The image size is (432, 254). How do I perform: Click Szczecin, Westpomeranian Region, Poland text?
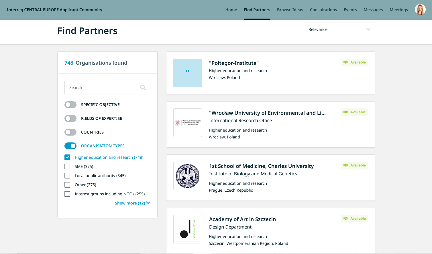pyautogui.click(x=248, y=243)
